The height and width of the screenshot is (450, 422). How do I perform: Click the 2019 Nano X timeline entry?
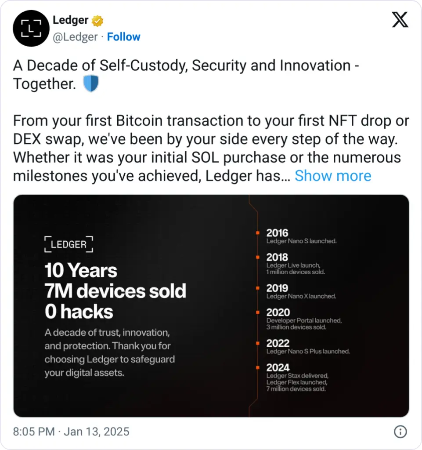301,296
